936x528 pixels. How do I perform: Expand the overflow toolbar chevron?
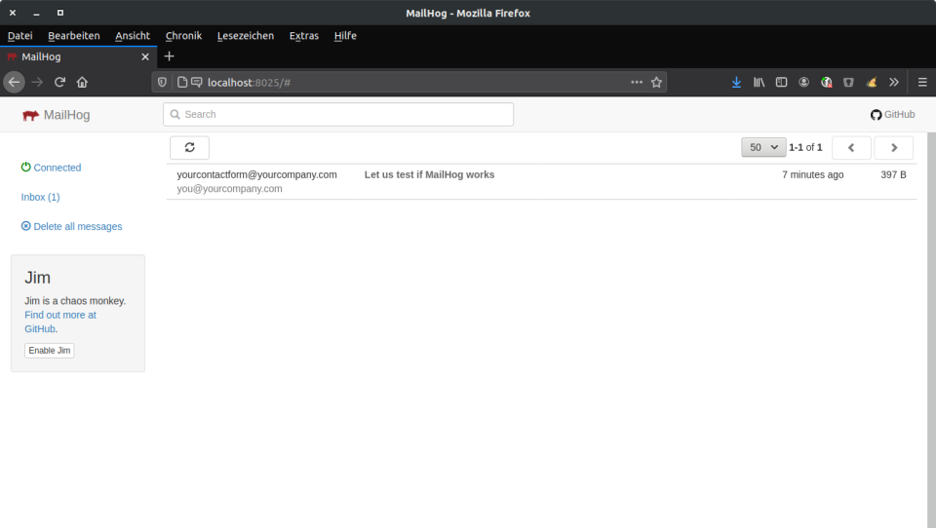pyautogui.click(x=893, y=83)
